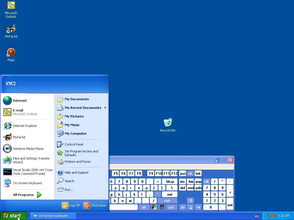Click the numpad plus key

[x=230, y=191]
